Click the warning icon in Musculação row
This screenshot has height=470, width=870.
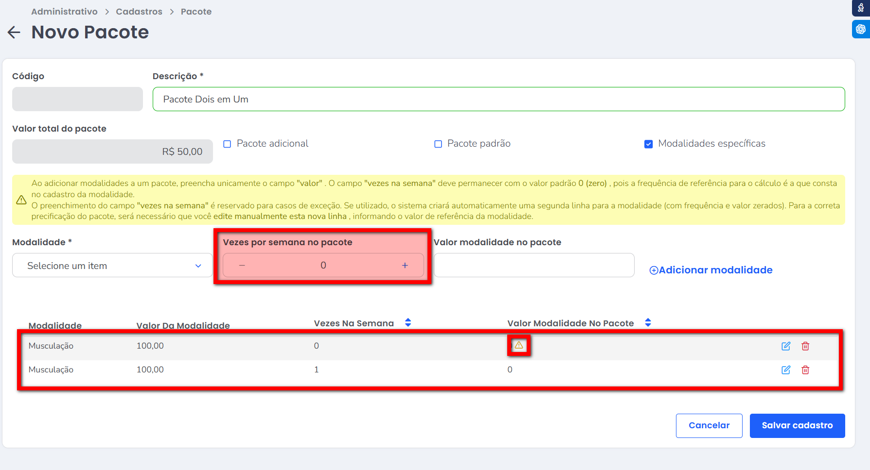click(x=519, y=345)
